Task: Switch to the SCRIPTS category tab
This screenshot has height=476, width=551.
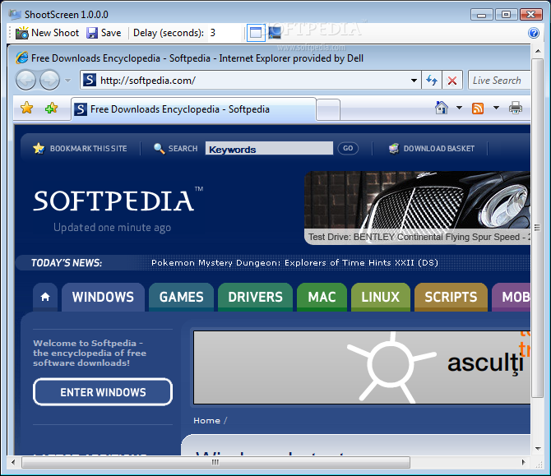Action: [x=451, y=298]
